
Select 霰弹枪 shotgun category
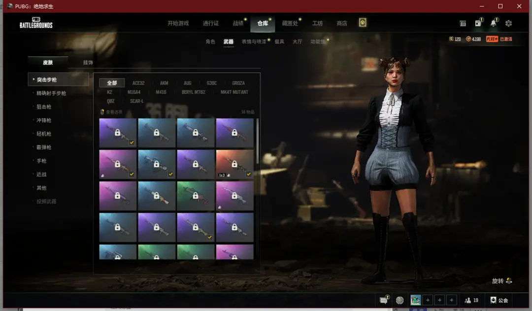[44, 147]
